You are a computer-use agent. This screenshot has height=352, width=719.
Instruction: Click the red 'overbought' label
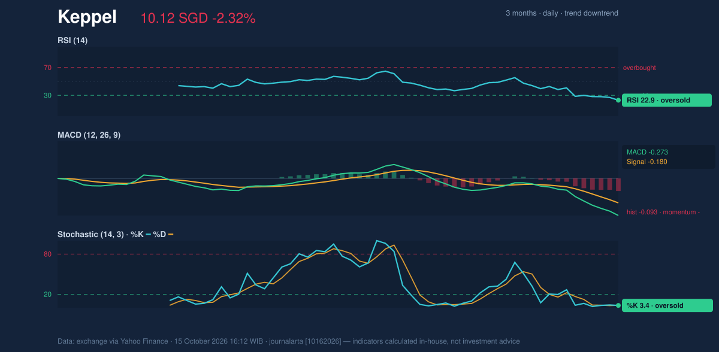pyautogui.click(x=639, y=68)
